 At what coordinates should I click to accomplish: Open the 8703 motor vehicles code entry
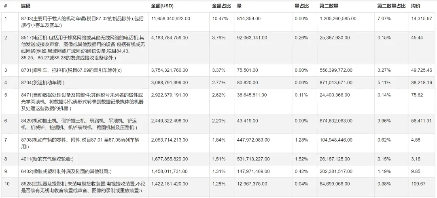pyautogui.click(x=83, y=22)
